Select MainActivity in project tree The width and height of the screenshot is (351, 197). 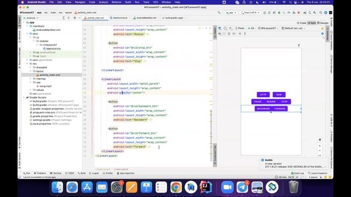tap(54, 49)
